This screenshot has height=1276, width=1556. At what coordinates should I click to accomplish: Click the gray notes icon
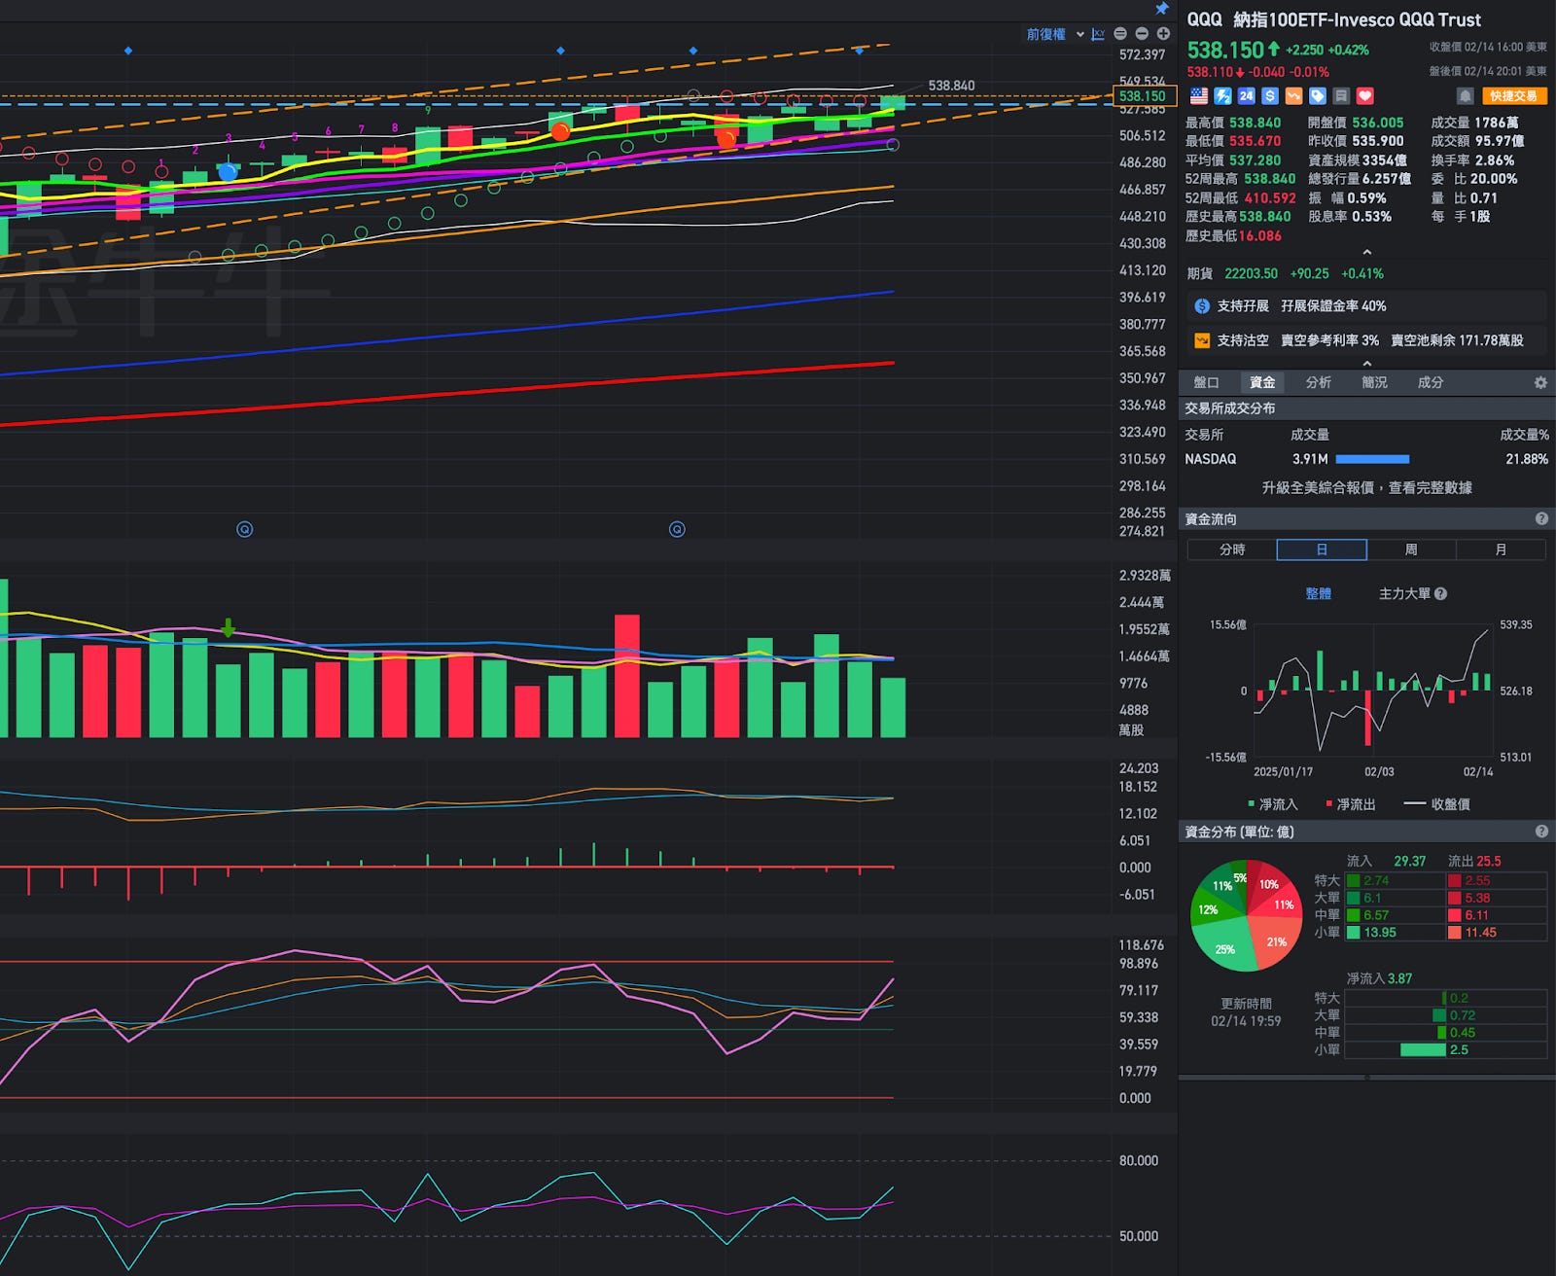point(1341,96)
